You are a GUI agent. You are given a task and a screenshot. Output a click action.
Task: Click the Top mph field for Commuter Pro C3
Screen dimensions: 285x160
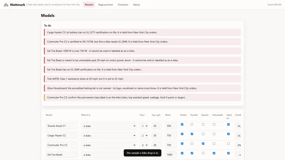click(156, 145)
